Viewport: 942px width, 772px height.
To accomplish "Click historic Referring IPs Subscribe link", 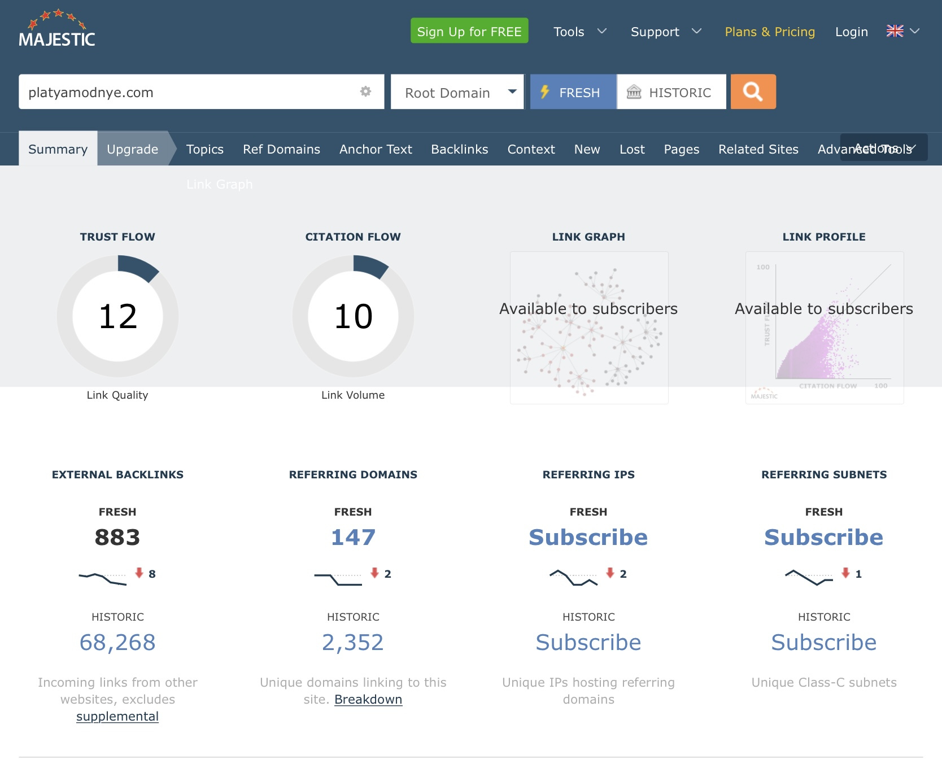I will click(588, 642).
